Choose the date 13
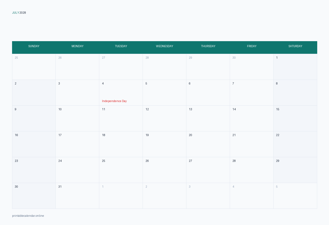 click(x=208, y=118)
